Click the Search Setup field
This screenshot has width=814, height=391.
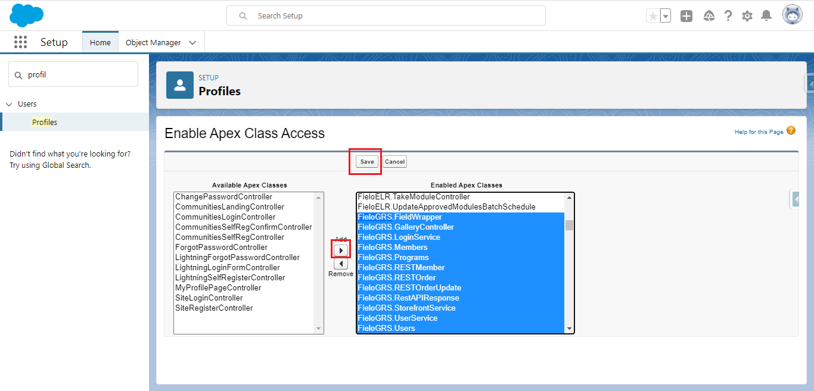(386, 15)
